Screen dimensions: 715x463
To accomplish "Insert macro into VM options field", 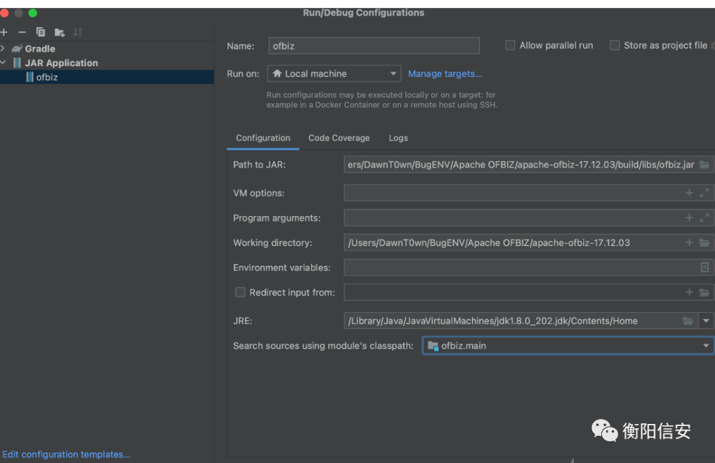I will 689,193.
